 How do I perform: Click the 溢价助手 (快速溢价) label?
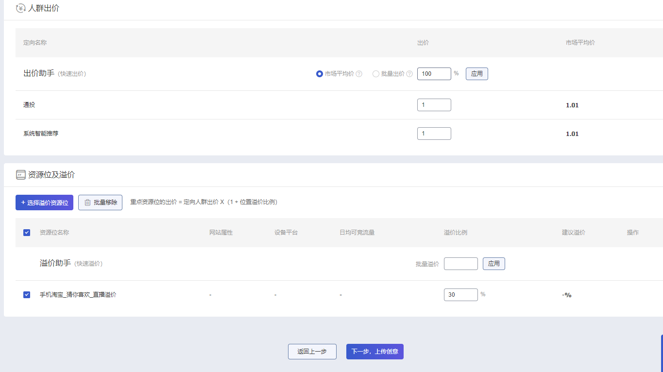(71, 263)
